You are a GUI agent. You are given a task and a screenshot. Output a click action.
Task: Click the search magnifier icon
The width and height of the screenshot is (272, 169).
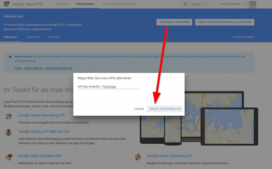point(185,4)
